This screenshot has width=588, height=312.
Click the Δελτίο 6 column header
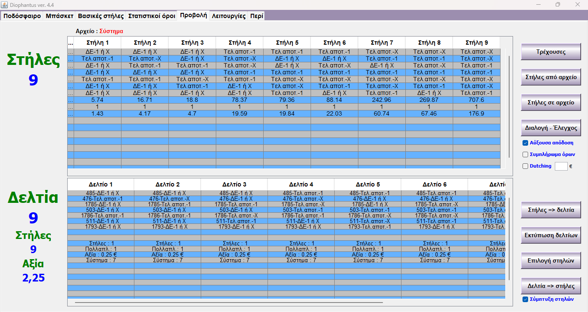[435, 184]
